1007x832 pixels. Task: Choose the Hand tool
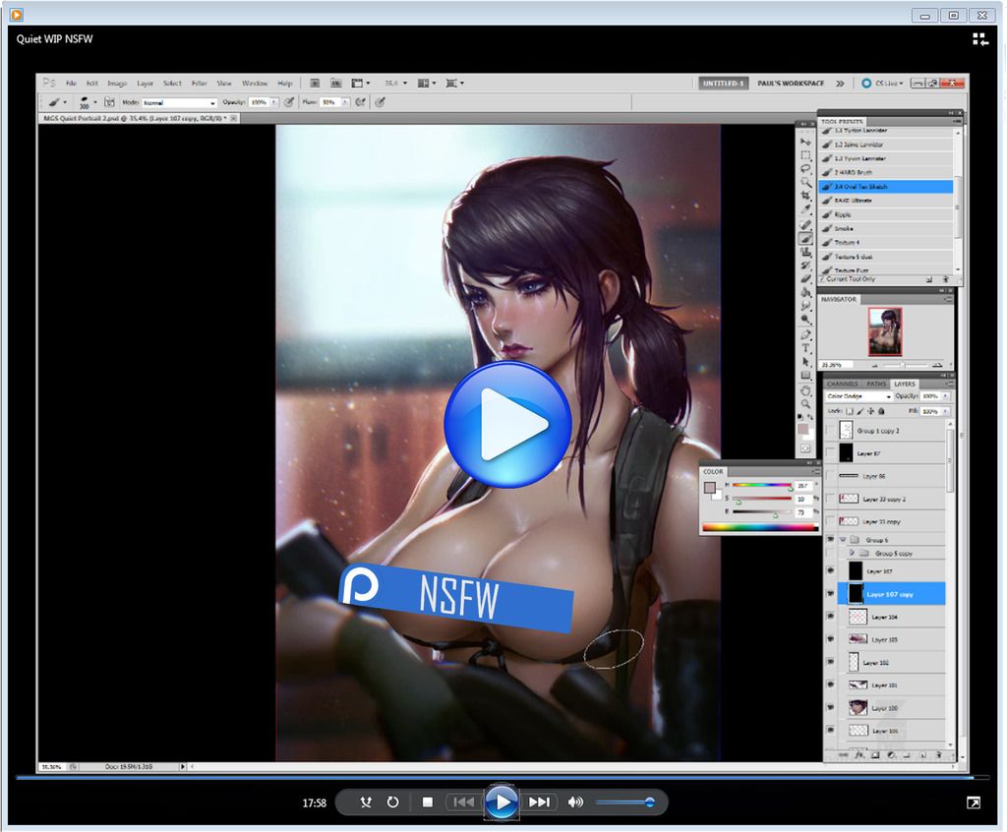click(805, 390)
